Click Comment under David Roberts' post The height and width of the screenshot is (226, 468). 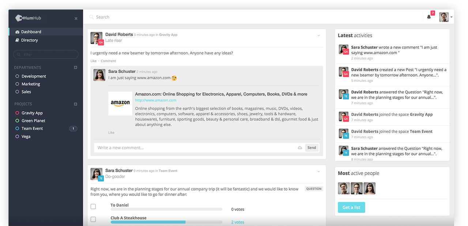(108, 61)
